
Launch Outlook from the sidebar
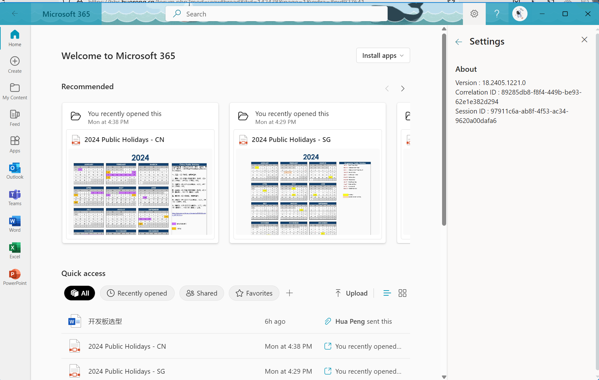point(15,171)
